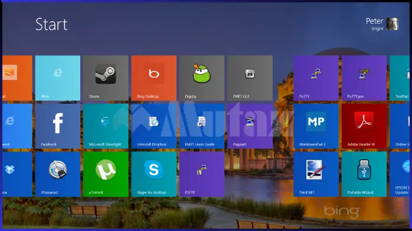The height and width of the screenshot is (231, 412).
Task: Launch the Adobe Reader XI tile
Action: tap(364, 126)
